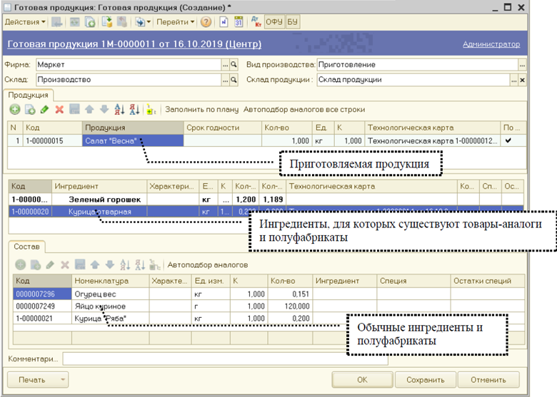
Task: Toggle the БУ accounting button
Action: point(293,22)
